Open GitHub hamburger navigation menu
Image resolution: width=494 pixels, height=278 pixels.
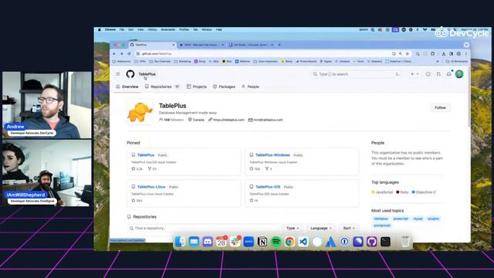tap(118, 74)
